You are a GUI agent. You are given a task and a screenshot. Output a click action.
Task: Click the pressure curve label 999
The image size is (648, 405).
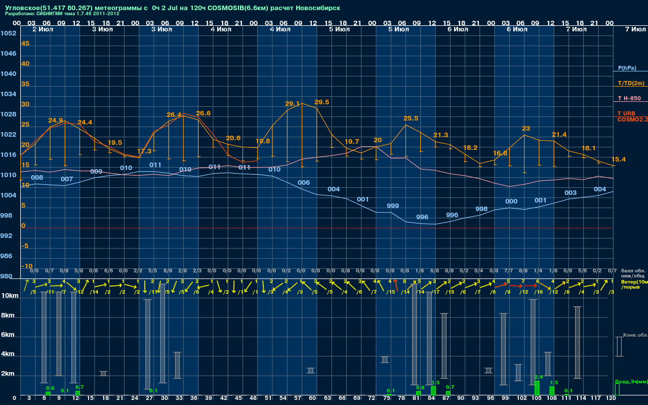tap(393, 206)
